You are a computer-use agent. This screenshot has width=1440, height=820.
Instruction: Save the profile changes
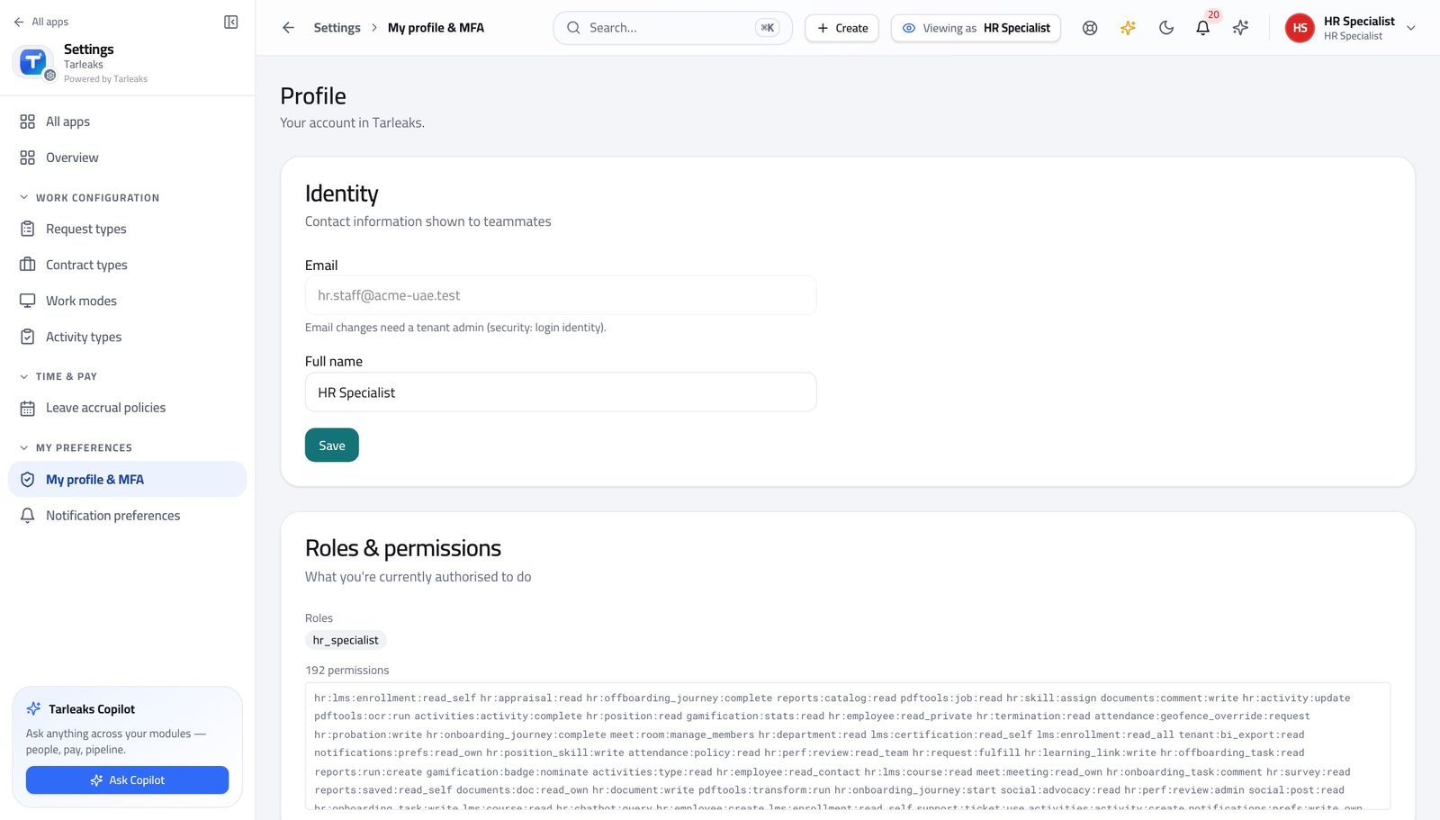[332, 446]
